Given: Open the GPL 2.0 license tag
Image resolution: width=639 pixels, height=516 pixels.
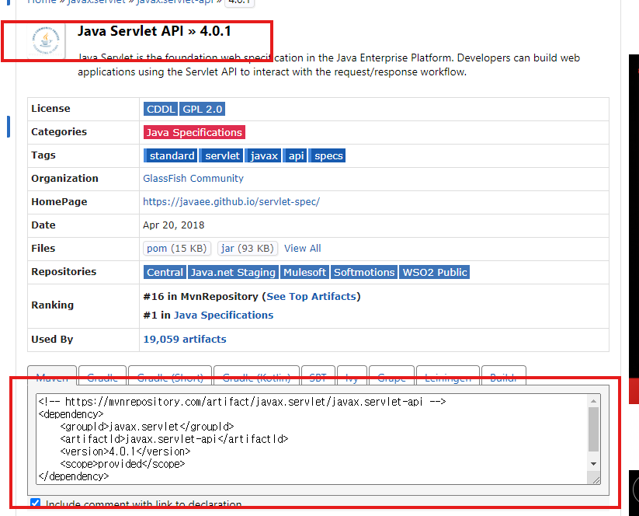Looking at the screenshot, I should pyautogui.click(x=202, y=109).
